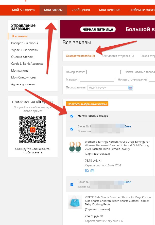Uncheck the first order's checkbox

coord(72,129)
